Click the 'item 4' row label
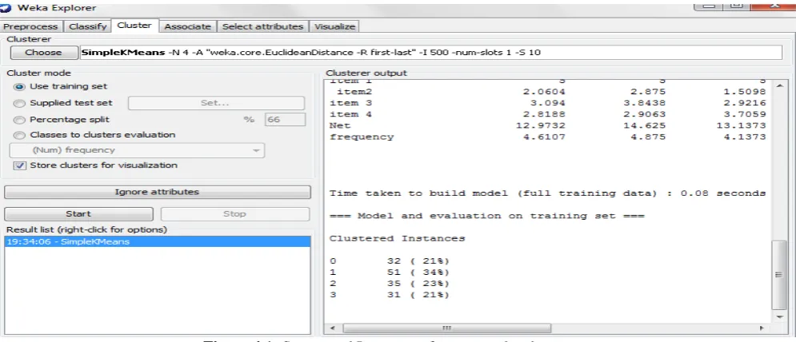 pyautogui.click(x=350, y=114)
